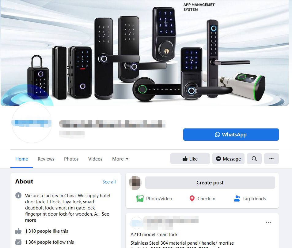
Task: Select the Check in location option
Action: click(x=202, y=199)
